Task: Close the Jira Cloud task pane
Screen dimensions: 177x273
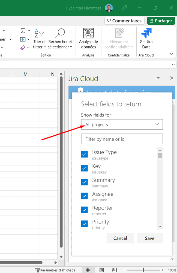Action: 172,78
